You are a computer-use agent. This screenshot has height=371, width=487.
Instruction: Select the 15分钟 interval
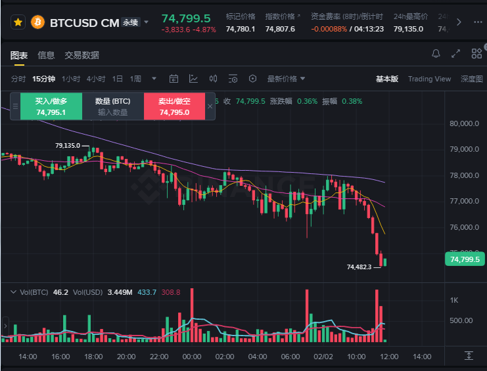click(x=44, y=79)
